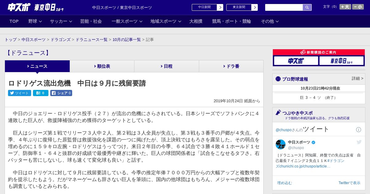The width and height of the screenshot is (370, 194).
Task: Expand the サッカー navigation menu
Action: tap(61, 21)
